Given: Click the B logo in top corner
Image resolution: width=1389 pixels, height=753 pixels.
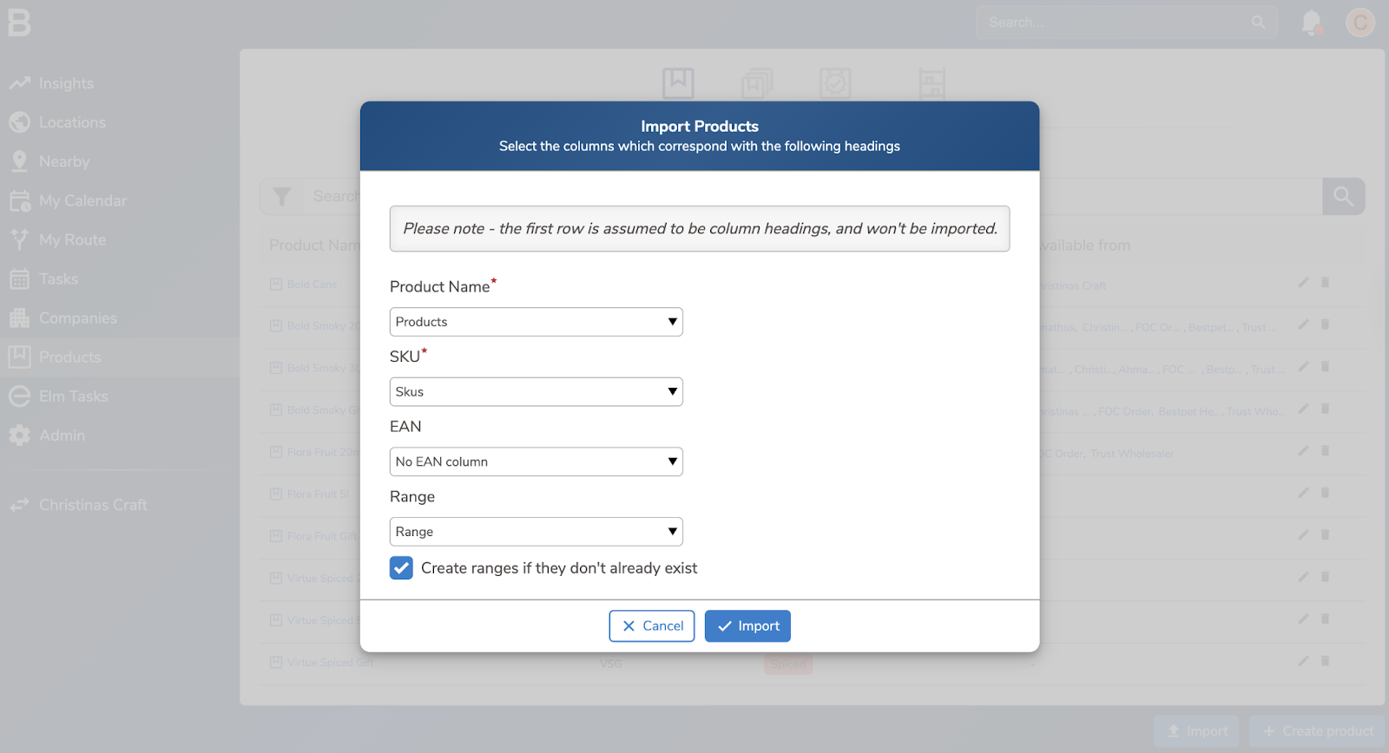Looking at the screenshot, I should (19, 23).
